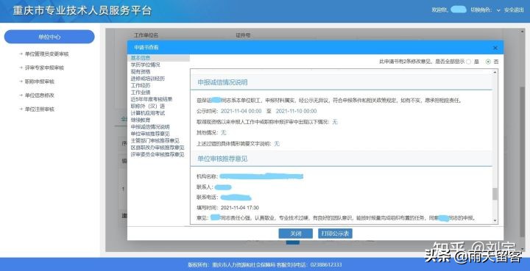Open 计算机应用考试 section

click(148, 113)
